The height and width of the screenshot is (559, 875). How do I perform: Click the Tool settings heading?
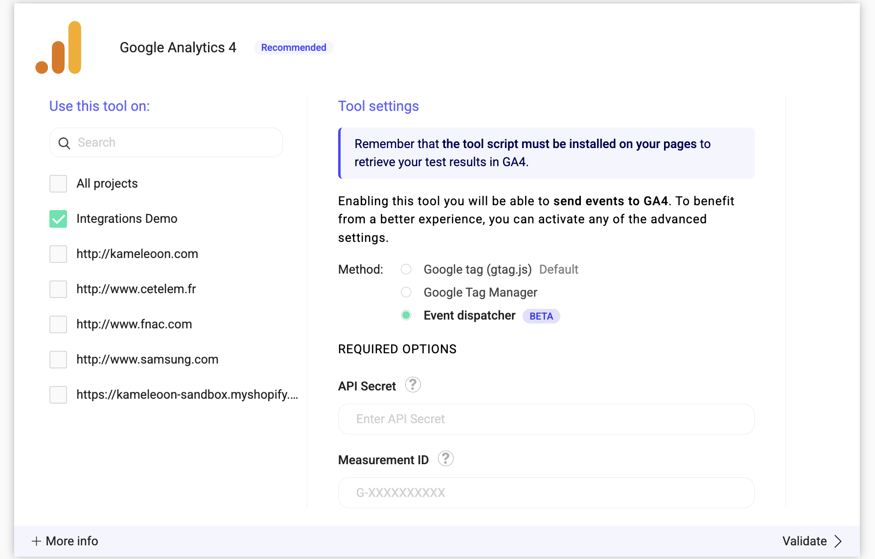[378, 106]
